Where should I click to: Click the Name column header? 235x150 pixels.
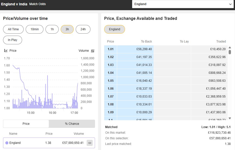(x=13, y=134)
